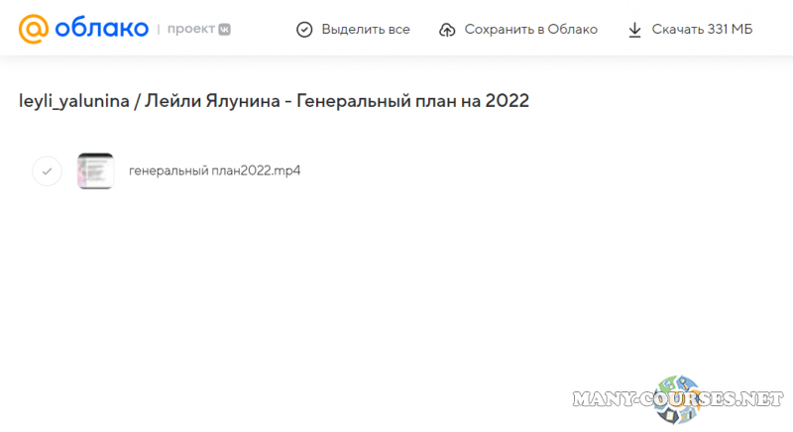The image size is (793, 432).
Task: Click the проект label in the header
Action: 190,30
